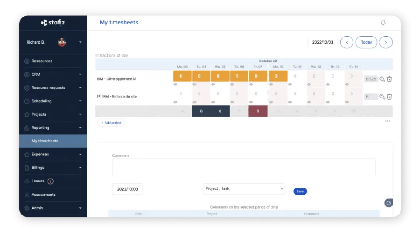Expand the CRM sidebar submenu
This screenshot has height=232, width=420.
(x=80, y=74)
